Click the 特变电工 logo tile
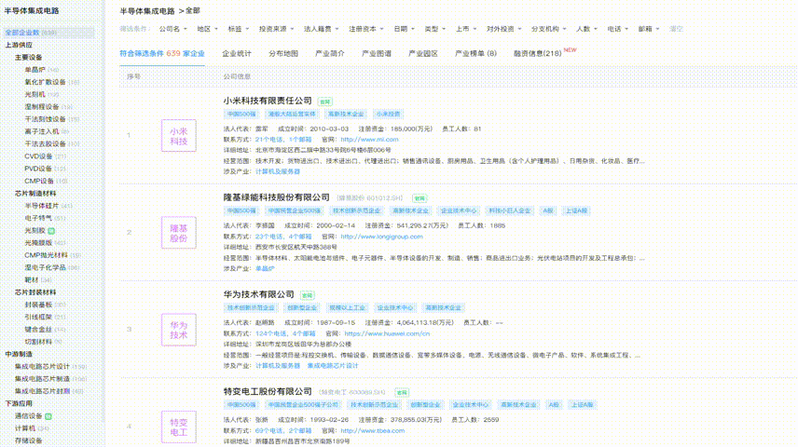Viewport: 798px width, 447px height. [x=178, y=426]
